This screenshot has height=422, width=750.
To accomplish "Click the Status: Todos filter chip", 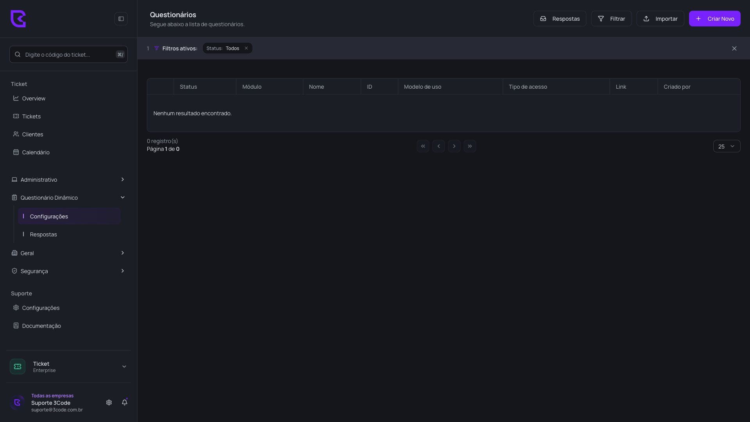I will point(227,48).
